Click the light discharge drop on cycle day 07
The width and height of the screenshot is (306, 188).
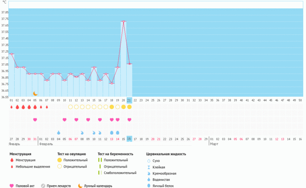coord(47,107)
